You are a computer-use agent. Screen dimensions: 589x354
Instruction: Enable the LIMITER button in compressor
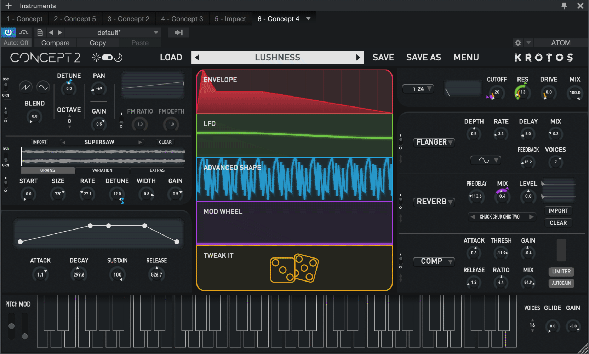pos(561,272)
